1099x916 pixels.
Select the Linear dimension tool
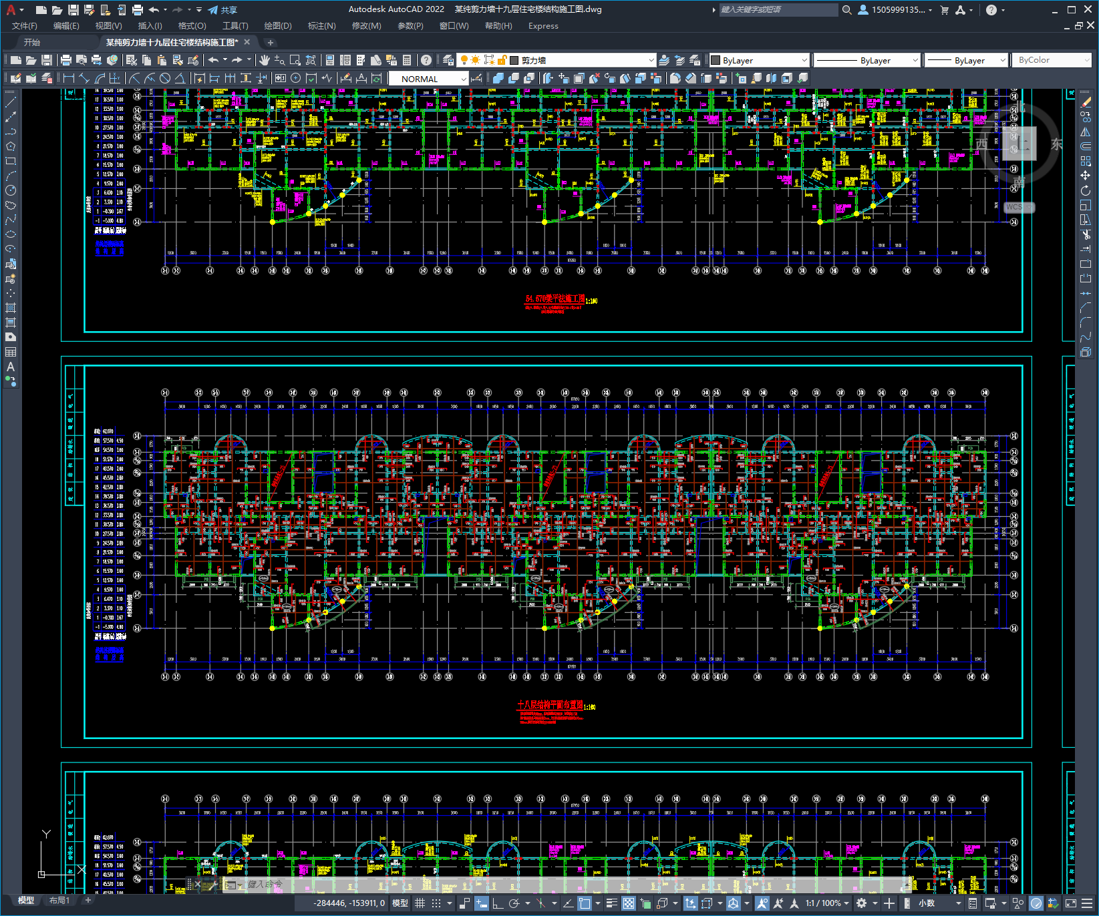[x=69, y=78]
